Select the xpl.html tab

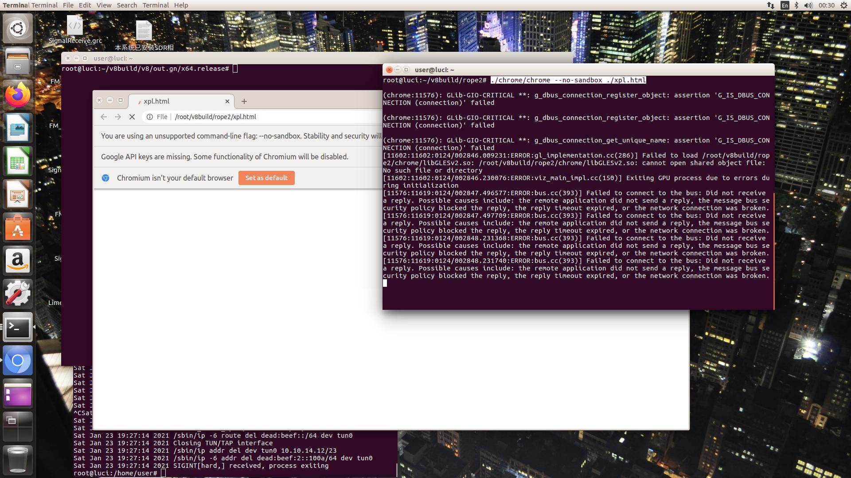click(177, 101)
